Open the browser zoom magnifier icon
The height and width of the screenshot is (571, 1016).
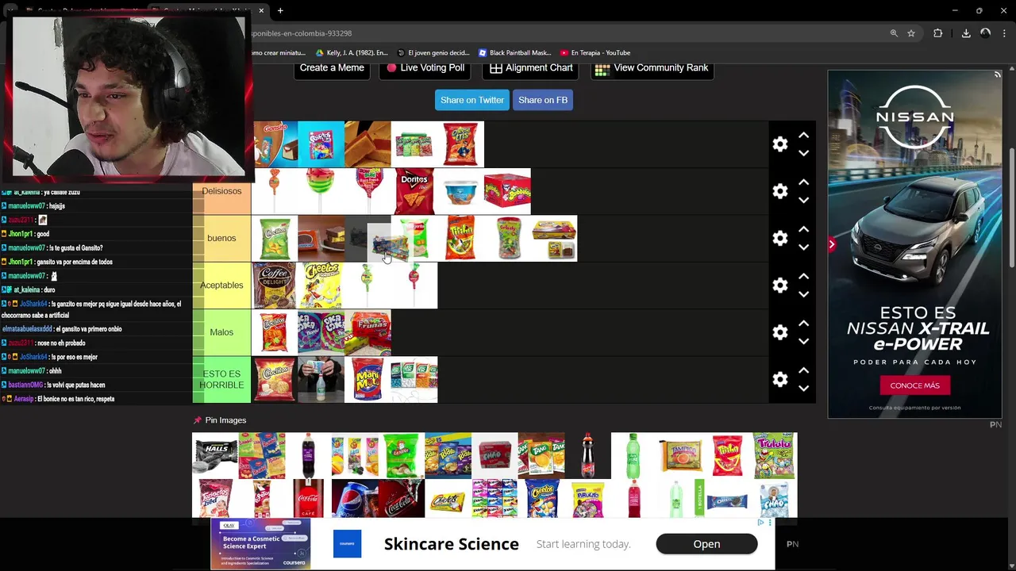[894, 33]
